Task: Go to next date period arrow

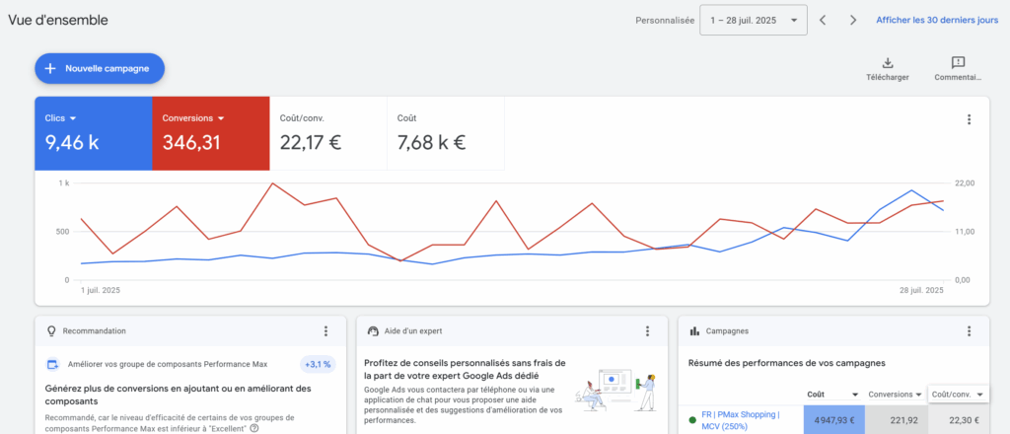Action: 853,20
